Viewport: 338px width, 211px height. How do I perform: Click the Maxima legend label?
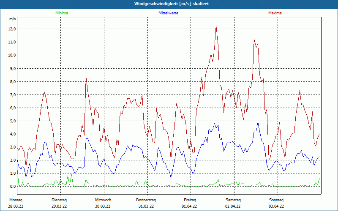click(275, 13)
